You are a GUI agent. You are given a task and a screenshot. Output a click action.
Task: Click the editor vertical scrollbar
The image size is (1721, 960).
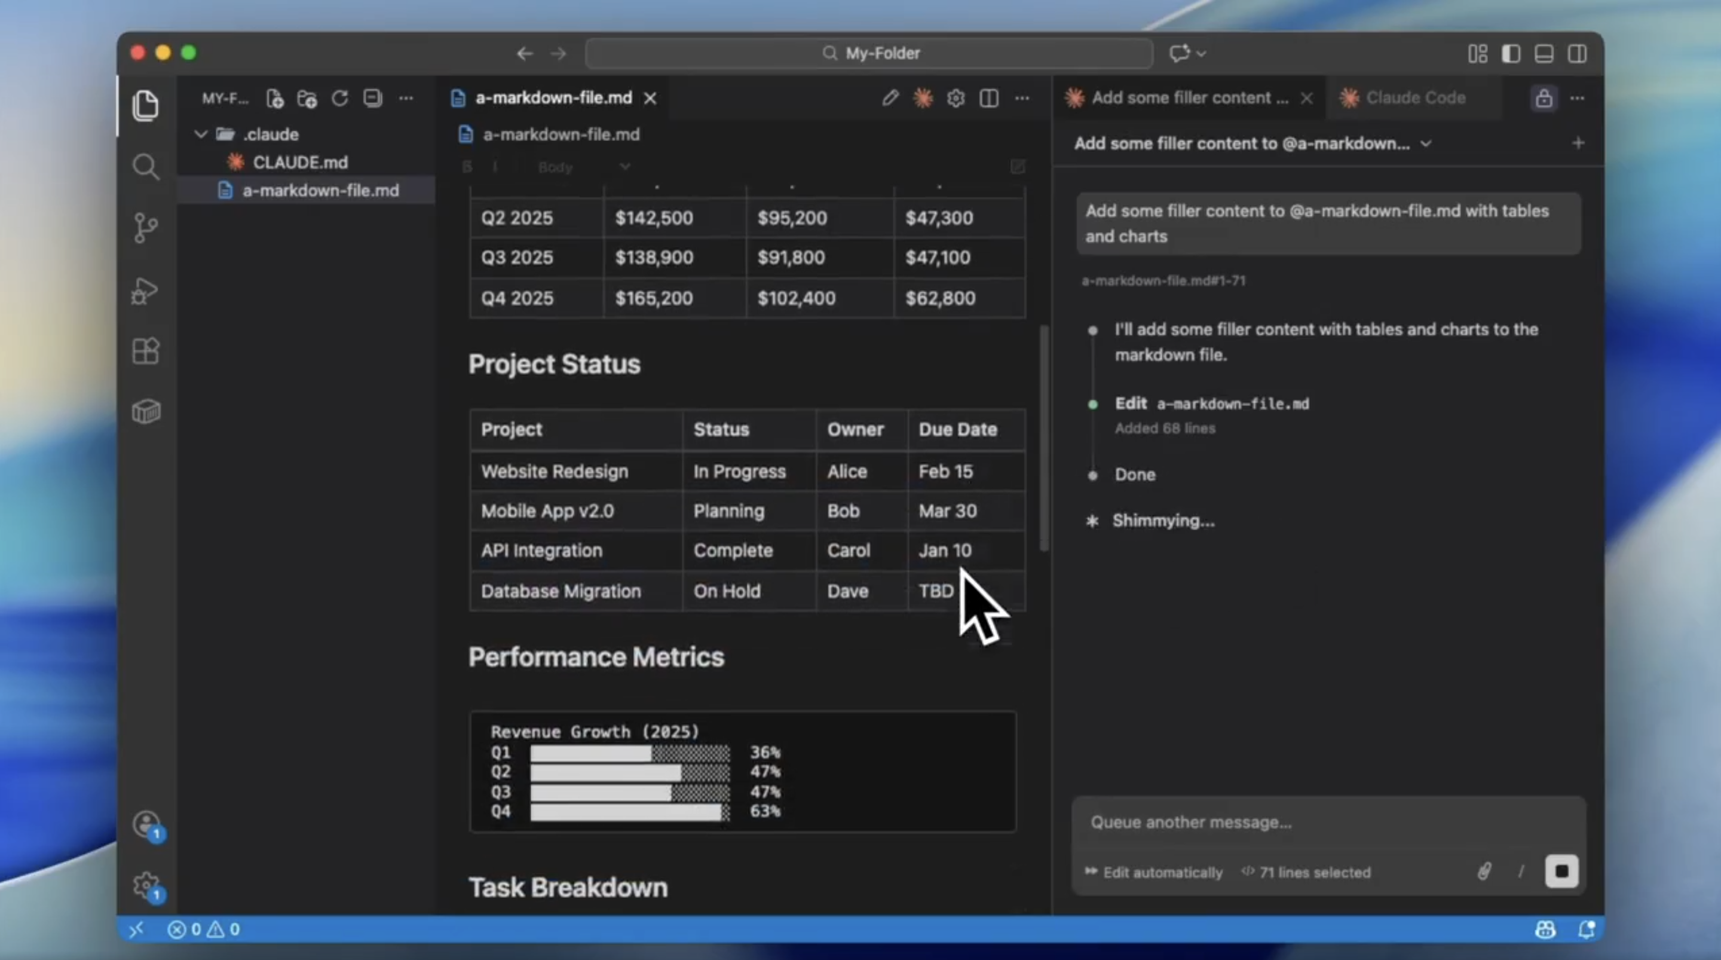[x=1043, y=438]
